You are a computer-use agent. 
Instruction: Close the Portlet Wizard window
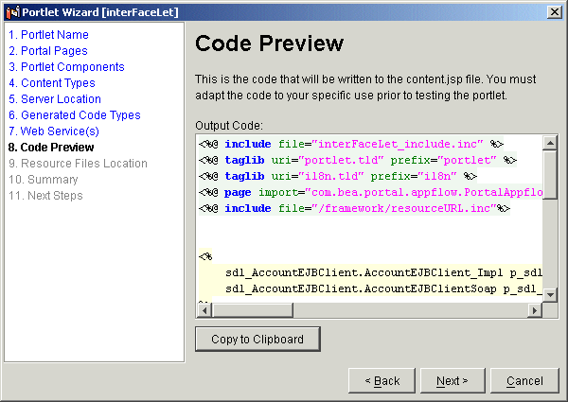pyautogui.click(x=555, y=12)
